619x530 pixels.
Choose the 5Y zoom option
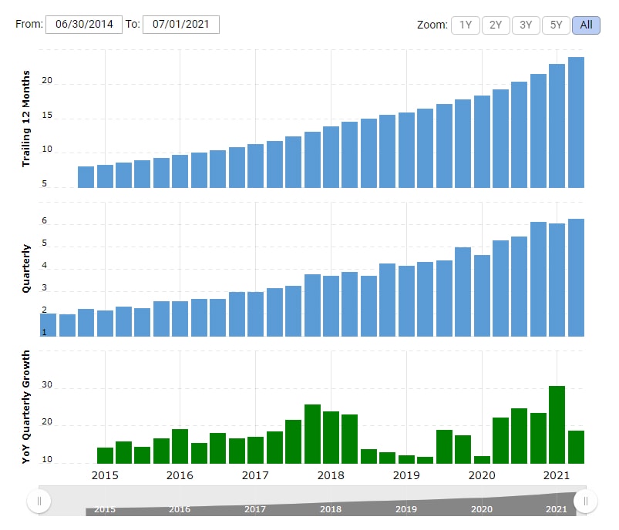556,25
